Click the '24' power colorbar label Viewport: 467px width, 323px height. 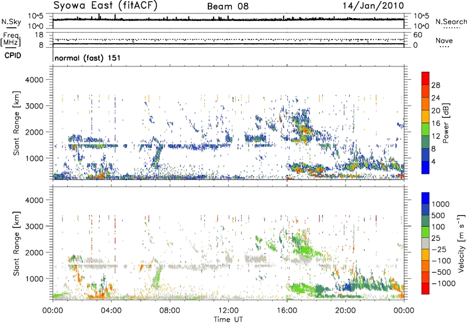click(435, 98)
